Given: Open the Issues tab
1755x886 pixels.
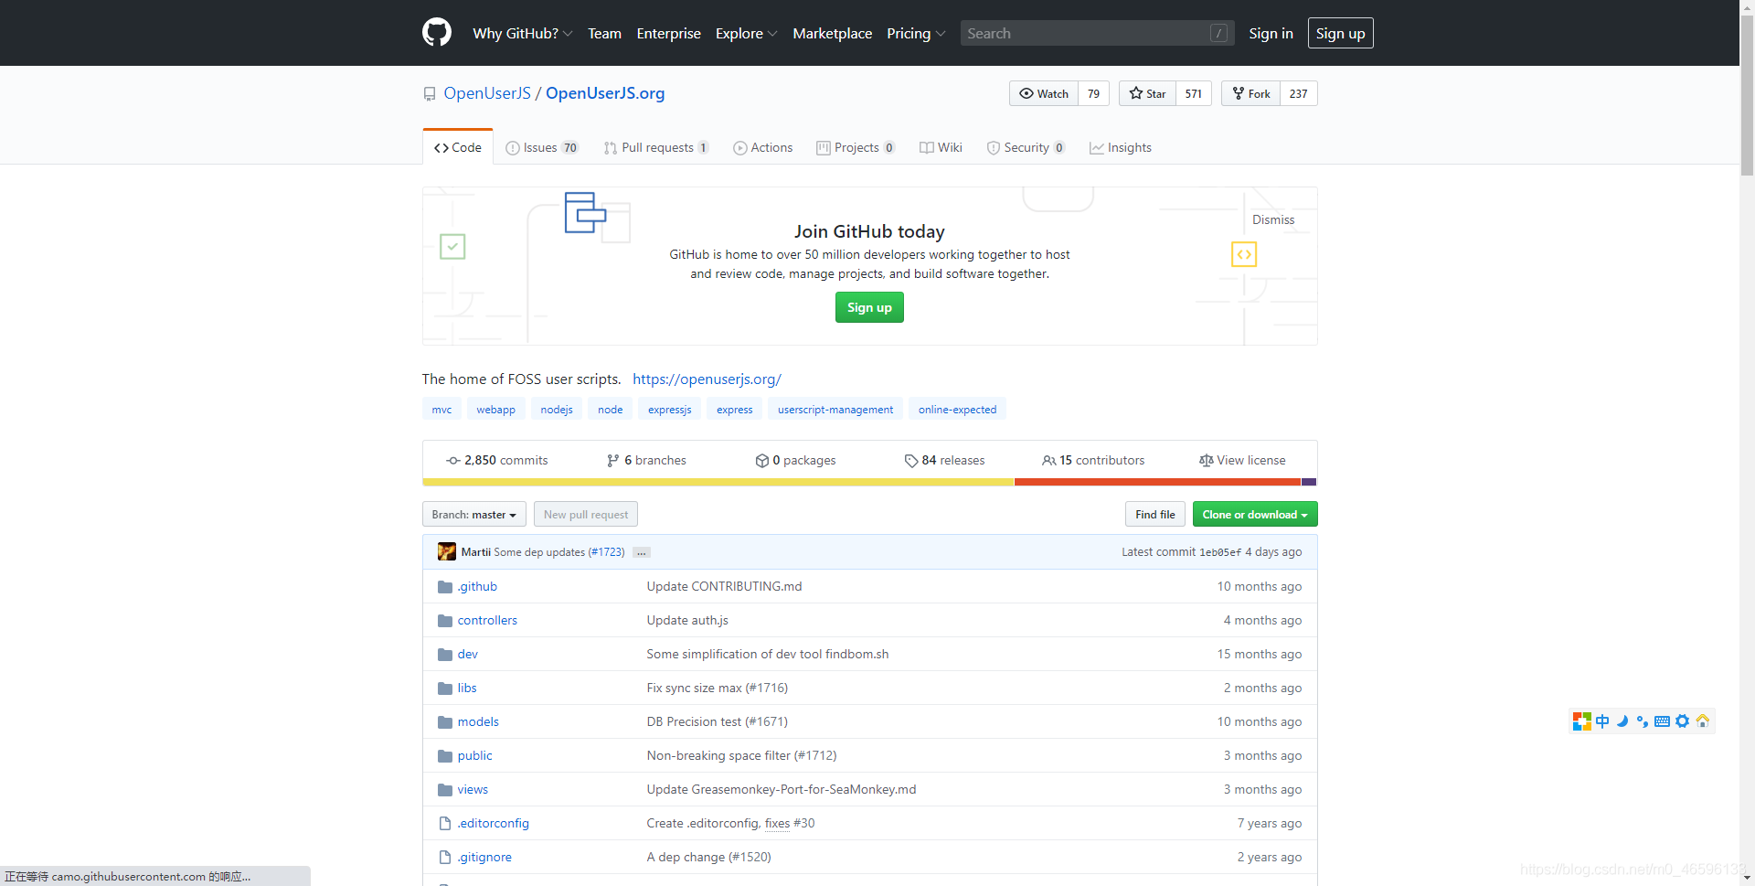Looking at the screenshot, I should pyautogui.click(x=542, y=147).
